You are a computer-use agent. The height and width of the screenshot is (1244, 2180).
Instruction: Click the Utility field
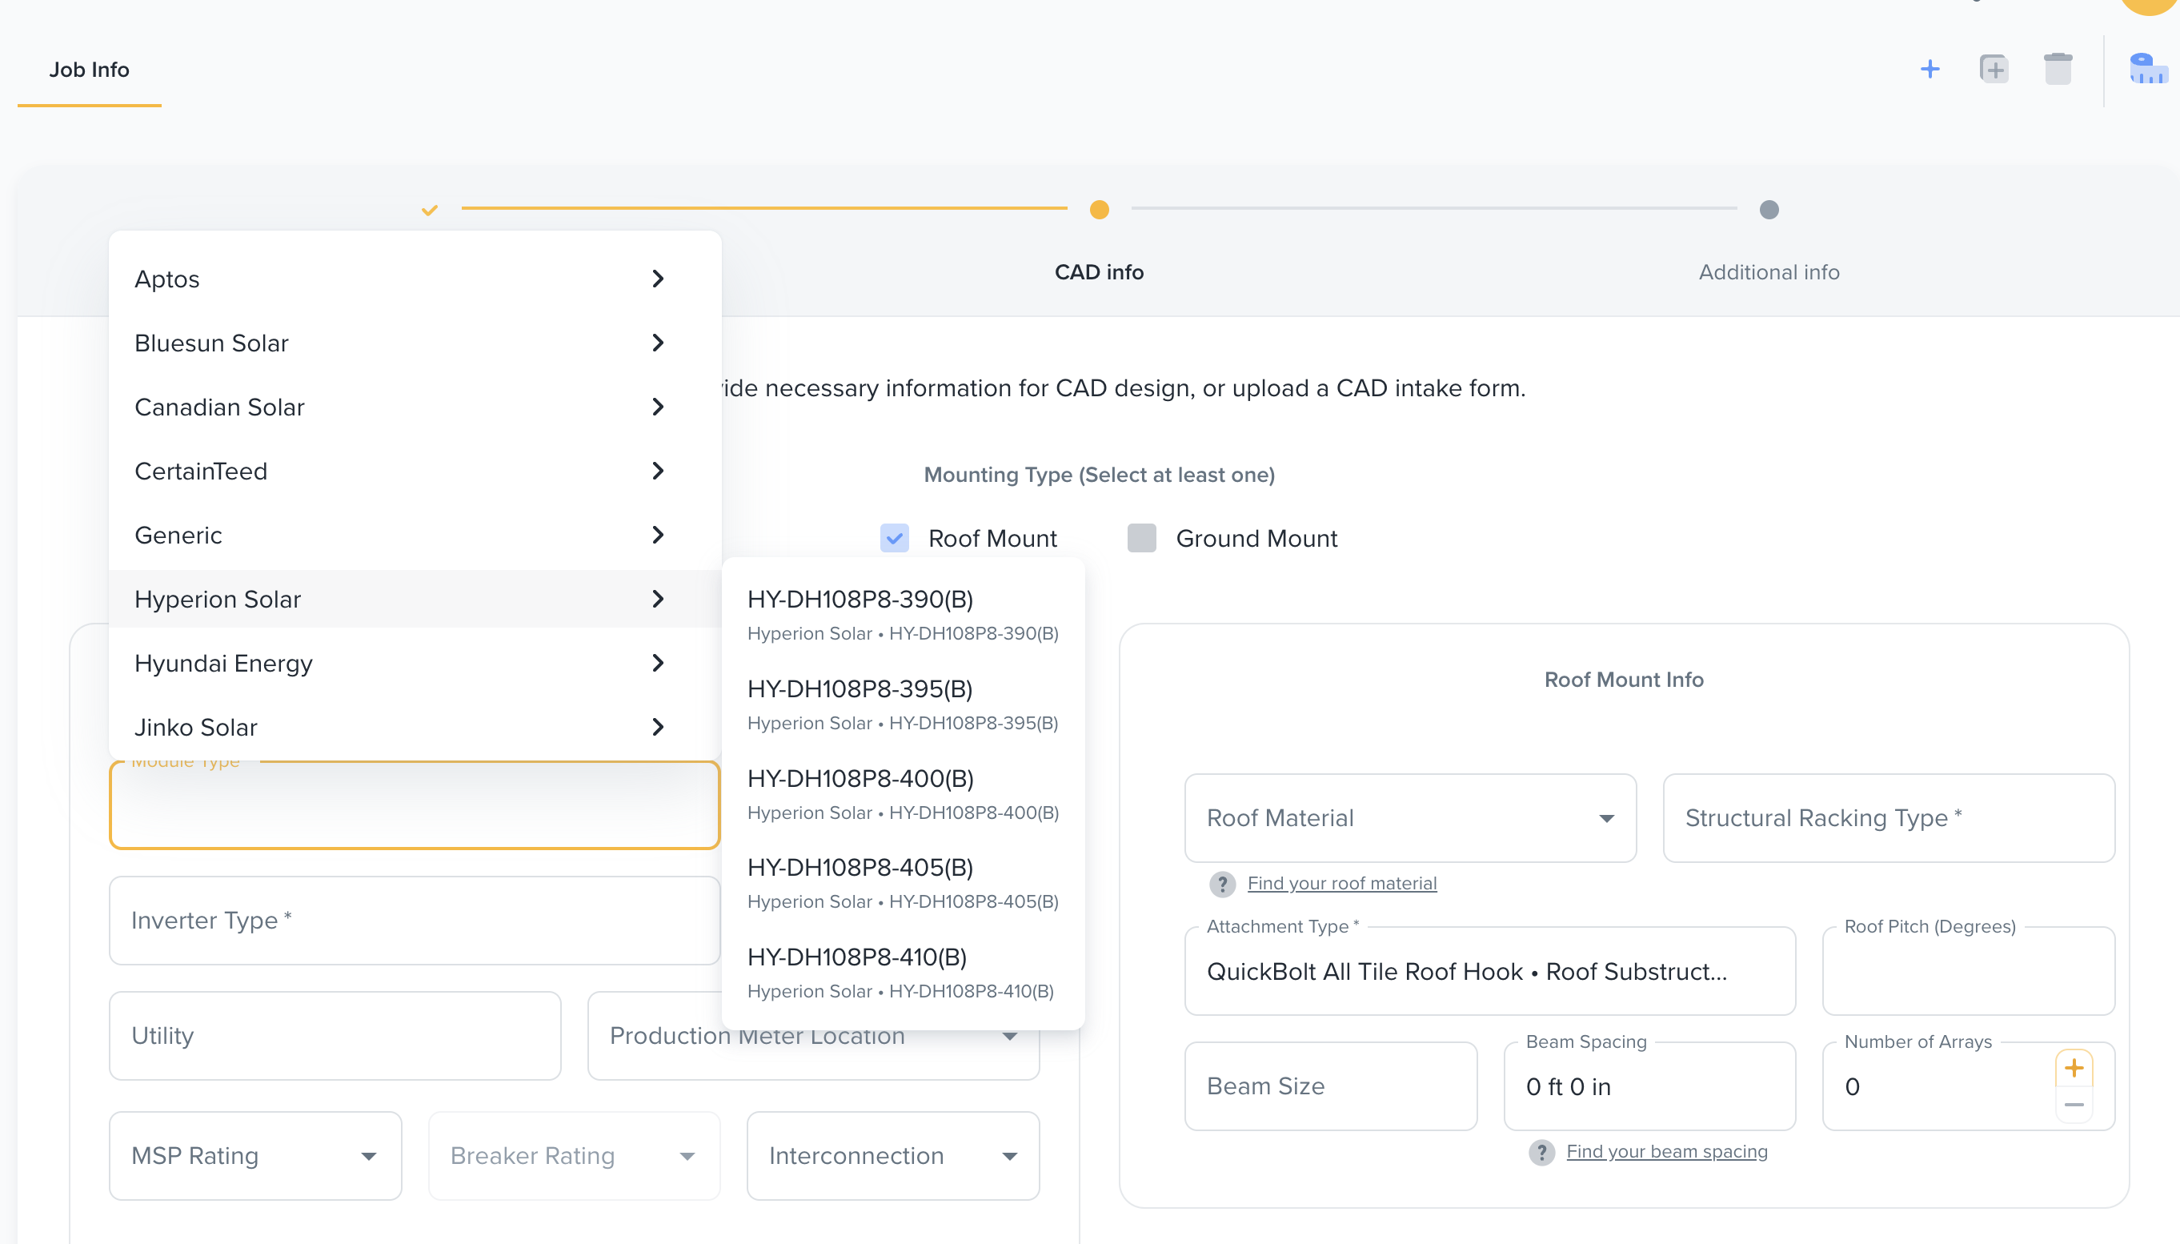point(335,1036)
